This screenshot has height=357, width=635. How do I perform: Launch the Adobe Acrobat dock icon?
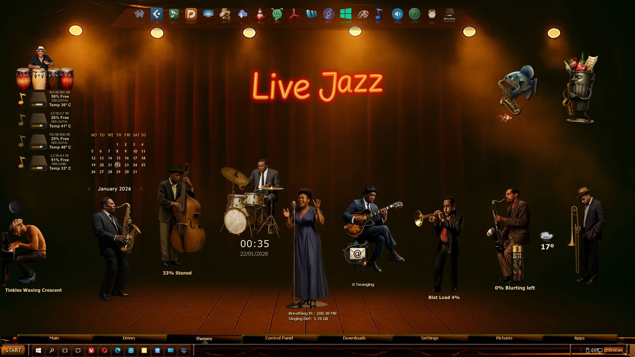[x=294, y=14]
